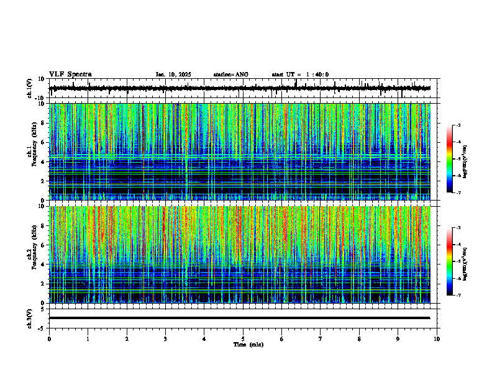Click the time axis tick label "1"
Image resolution: width=492 pixels, height=380 pixels.
point(88,339)
